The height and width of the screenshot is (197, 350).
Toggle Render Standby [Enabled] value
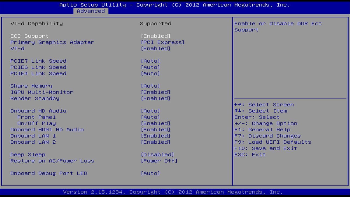(156, 98)
